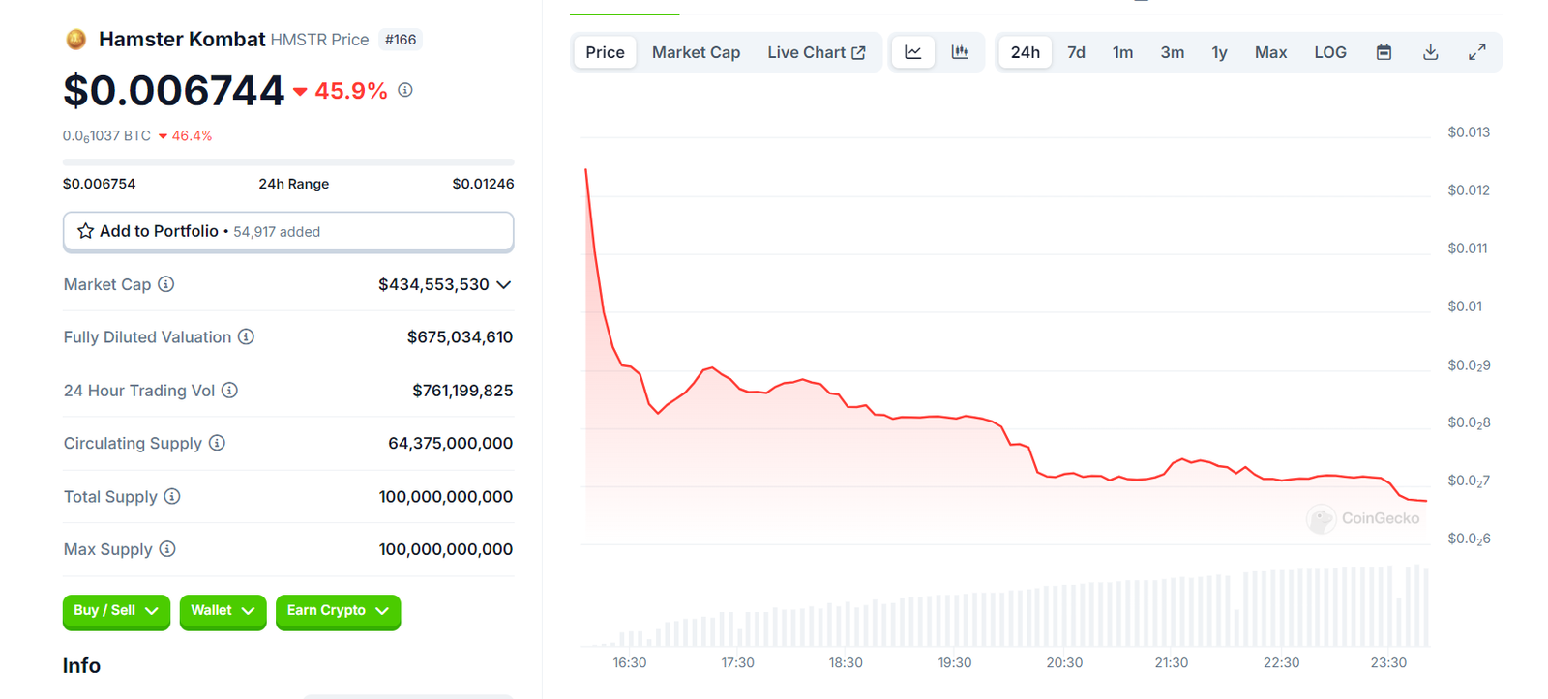Click the Info section heading

[81, 665]
